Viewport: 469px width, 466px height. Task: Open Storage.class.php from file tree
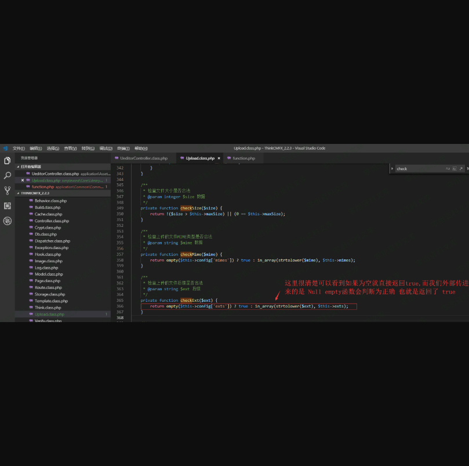point(50,294)
